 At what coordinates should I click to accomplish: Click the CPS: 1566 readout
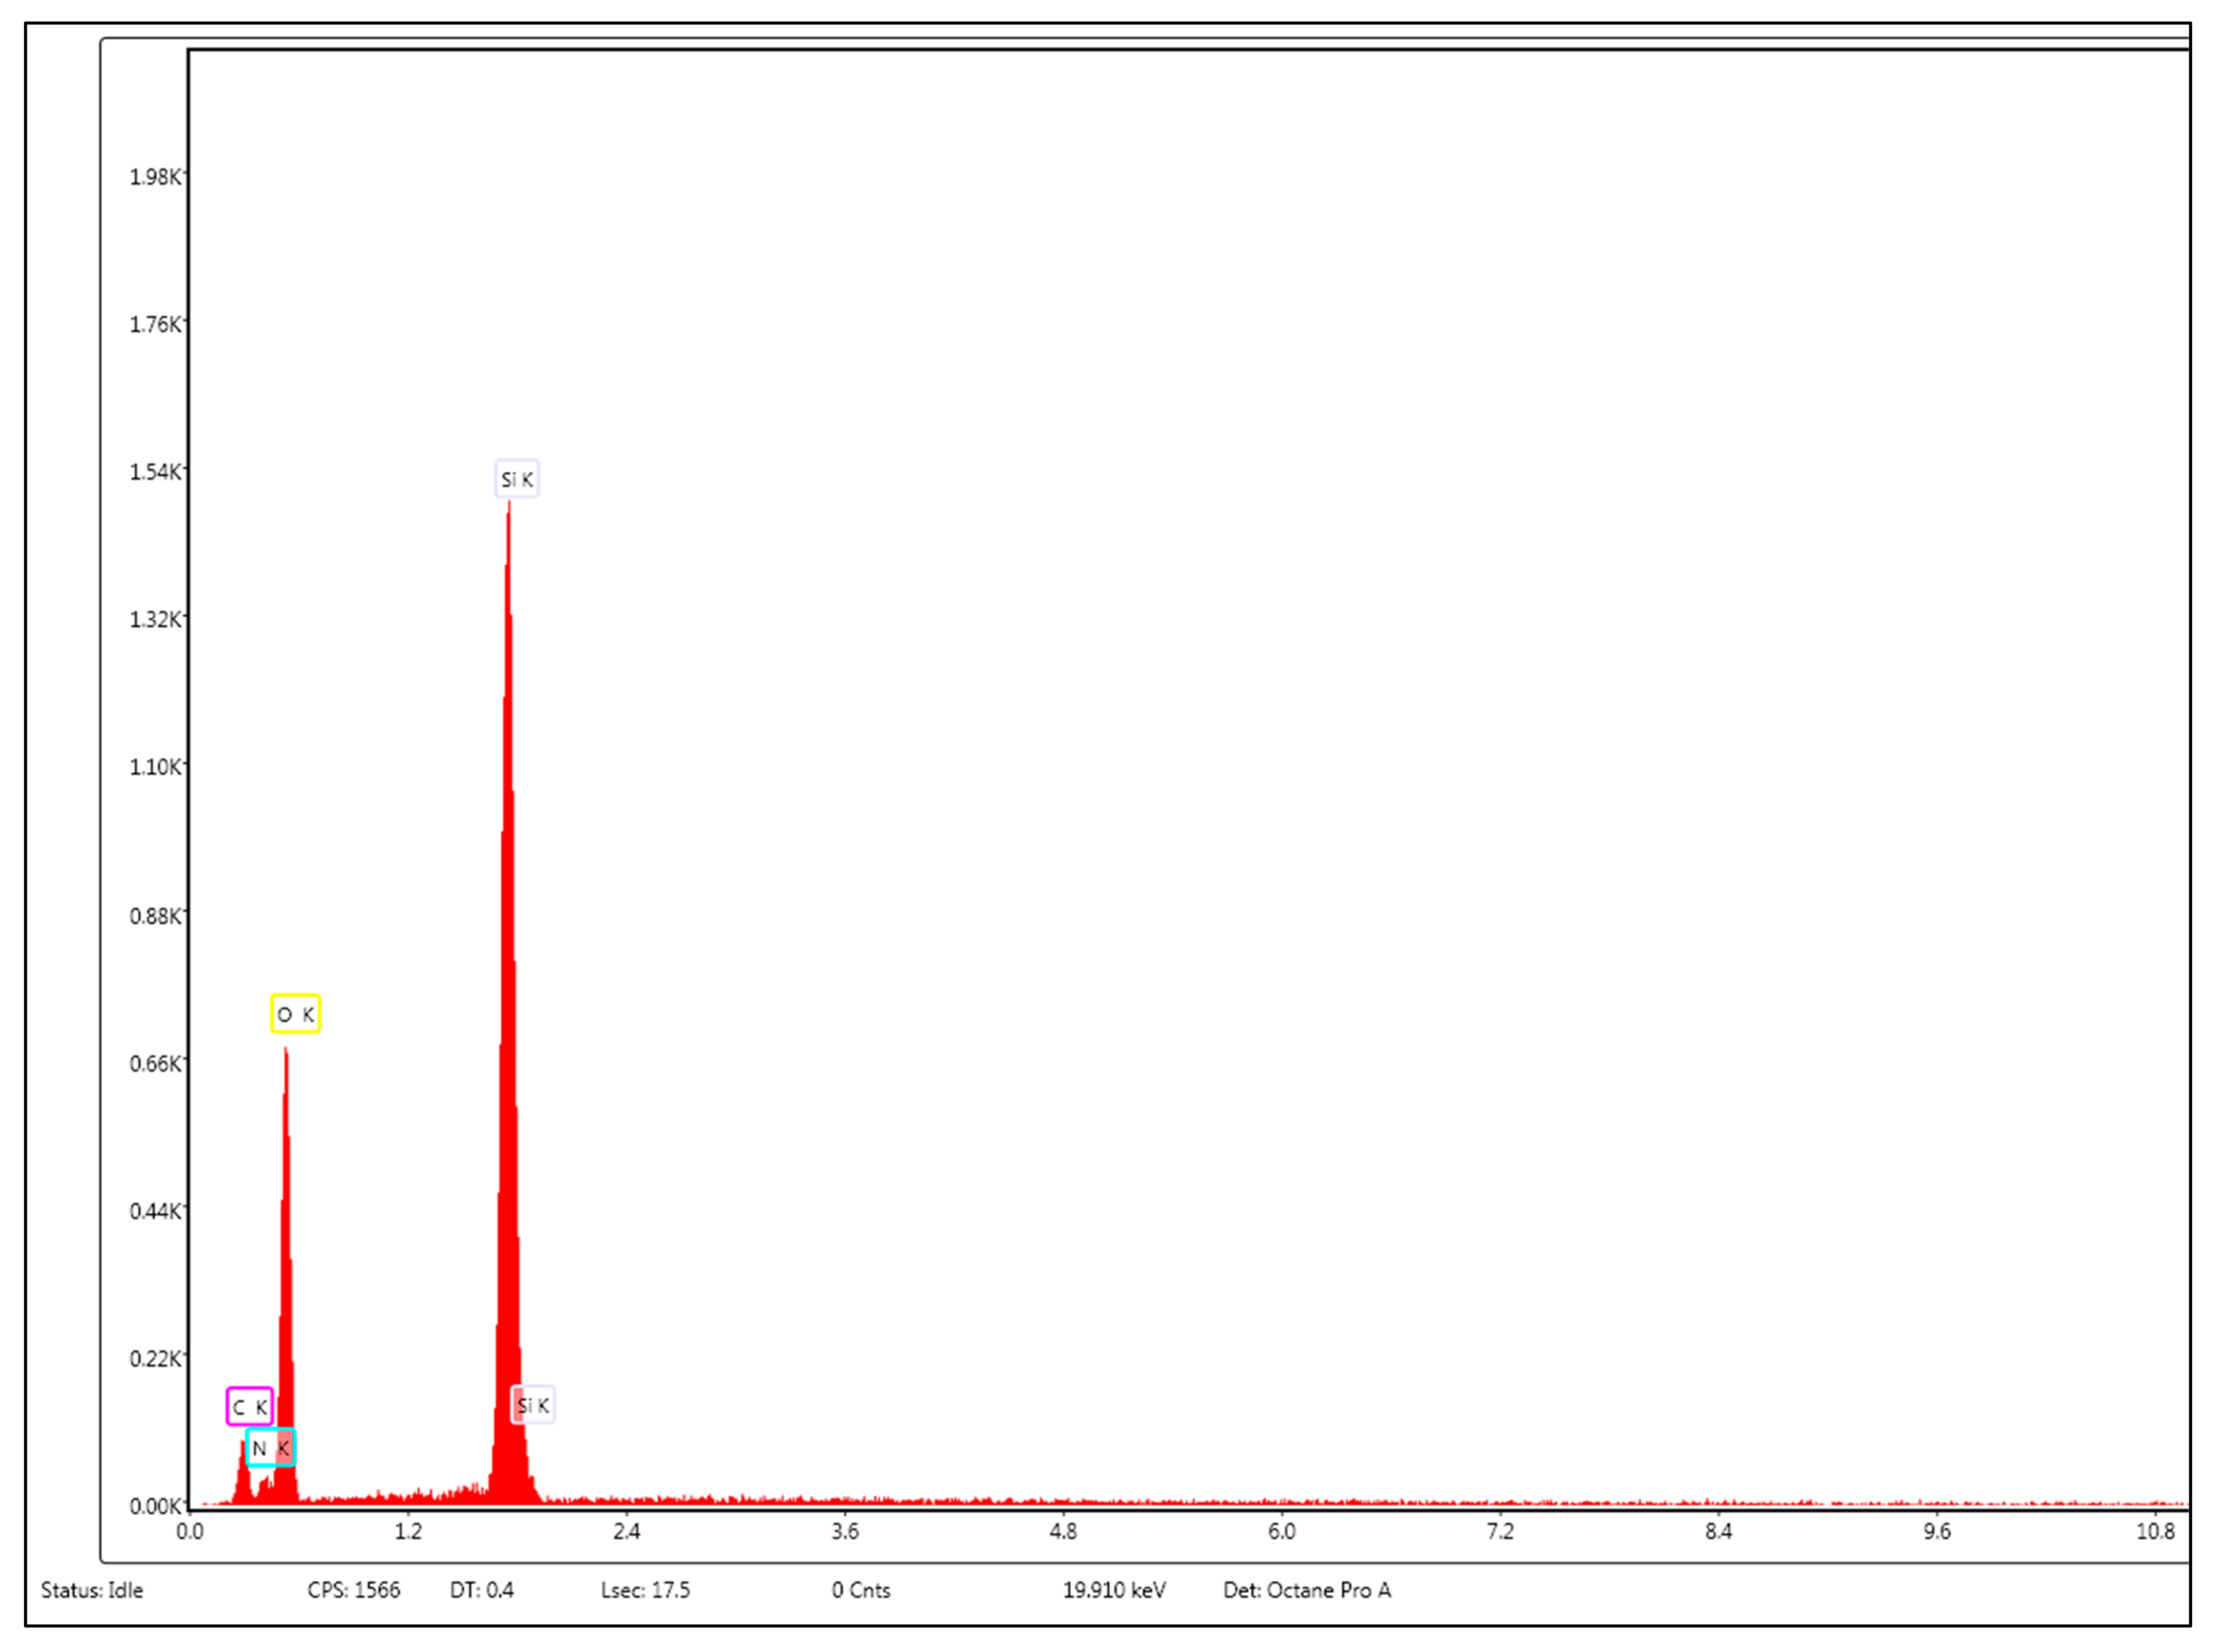353,1590
